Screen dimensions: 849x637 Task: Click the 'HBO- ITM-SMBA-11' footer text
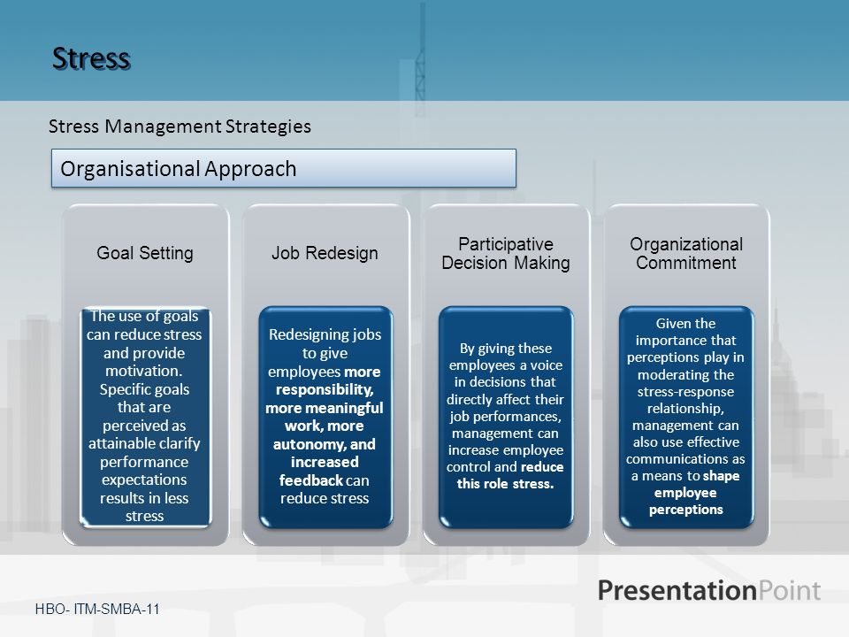click(x=97, y=610)
